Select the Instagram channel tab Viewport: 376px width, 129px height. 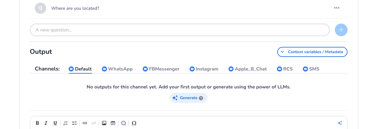(x=204, y=69)
